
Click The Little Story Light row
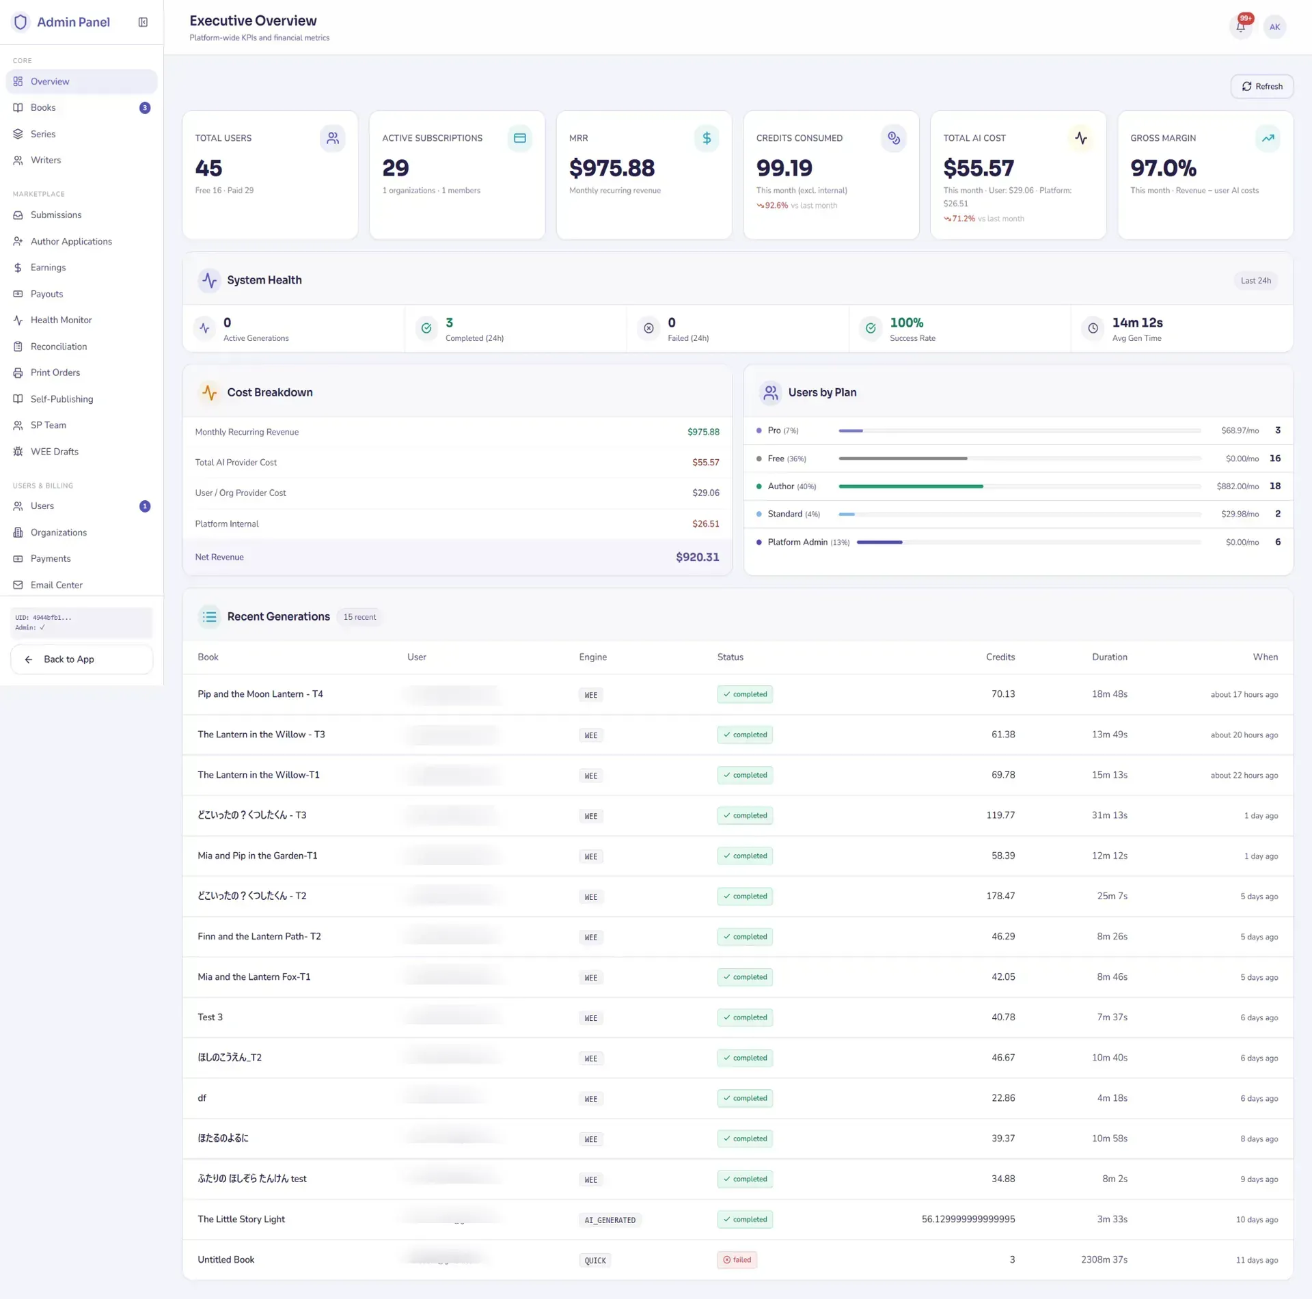(737, 1219)
